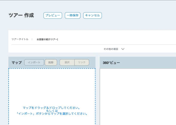
Task: Click the dashed map drop area
Action: [52, 97]
